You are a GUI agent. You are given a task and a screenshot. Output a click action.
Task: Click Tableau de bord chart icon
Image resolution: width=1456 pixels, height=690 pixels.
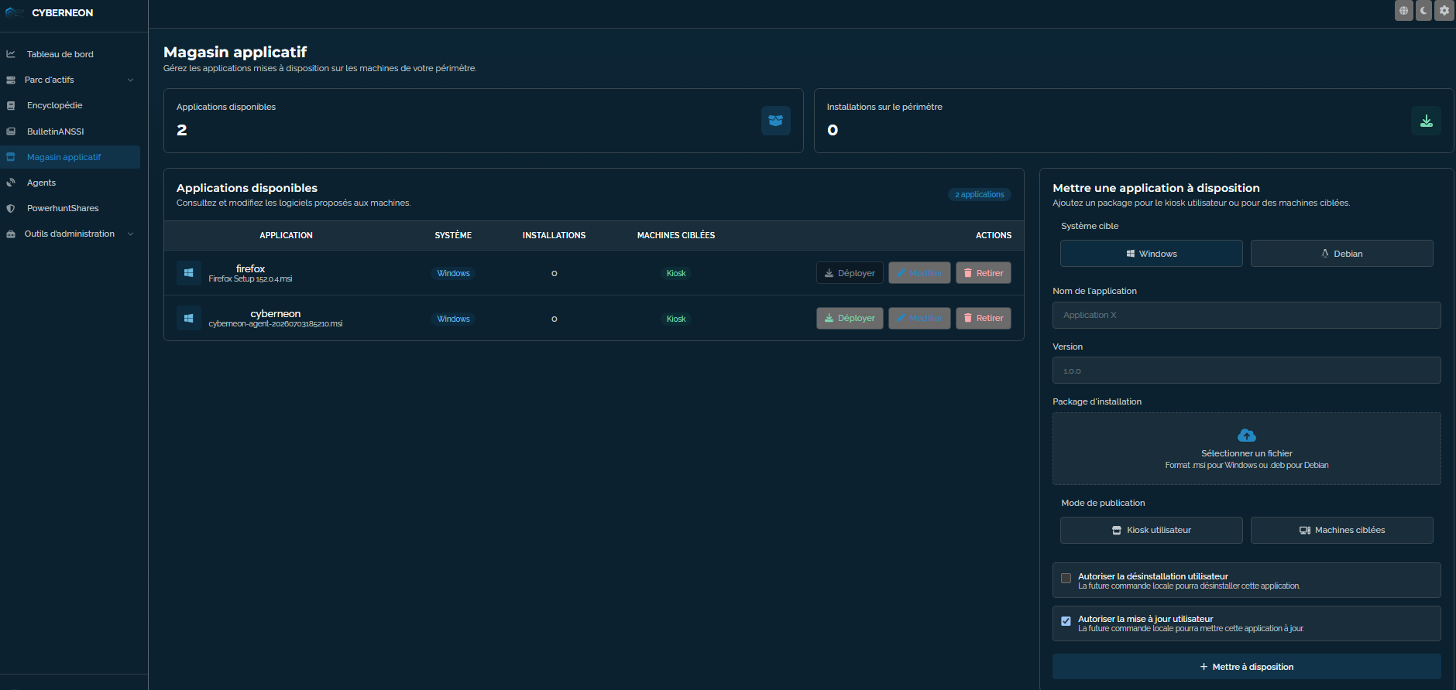11,54
